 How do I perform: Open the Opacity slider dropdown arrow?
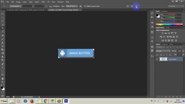pos(183,51)
